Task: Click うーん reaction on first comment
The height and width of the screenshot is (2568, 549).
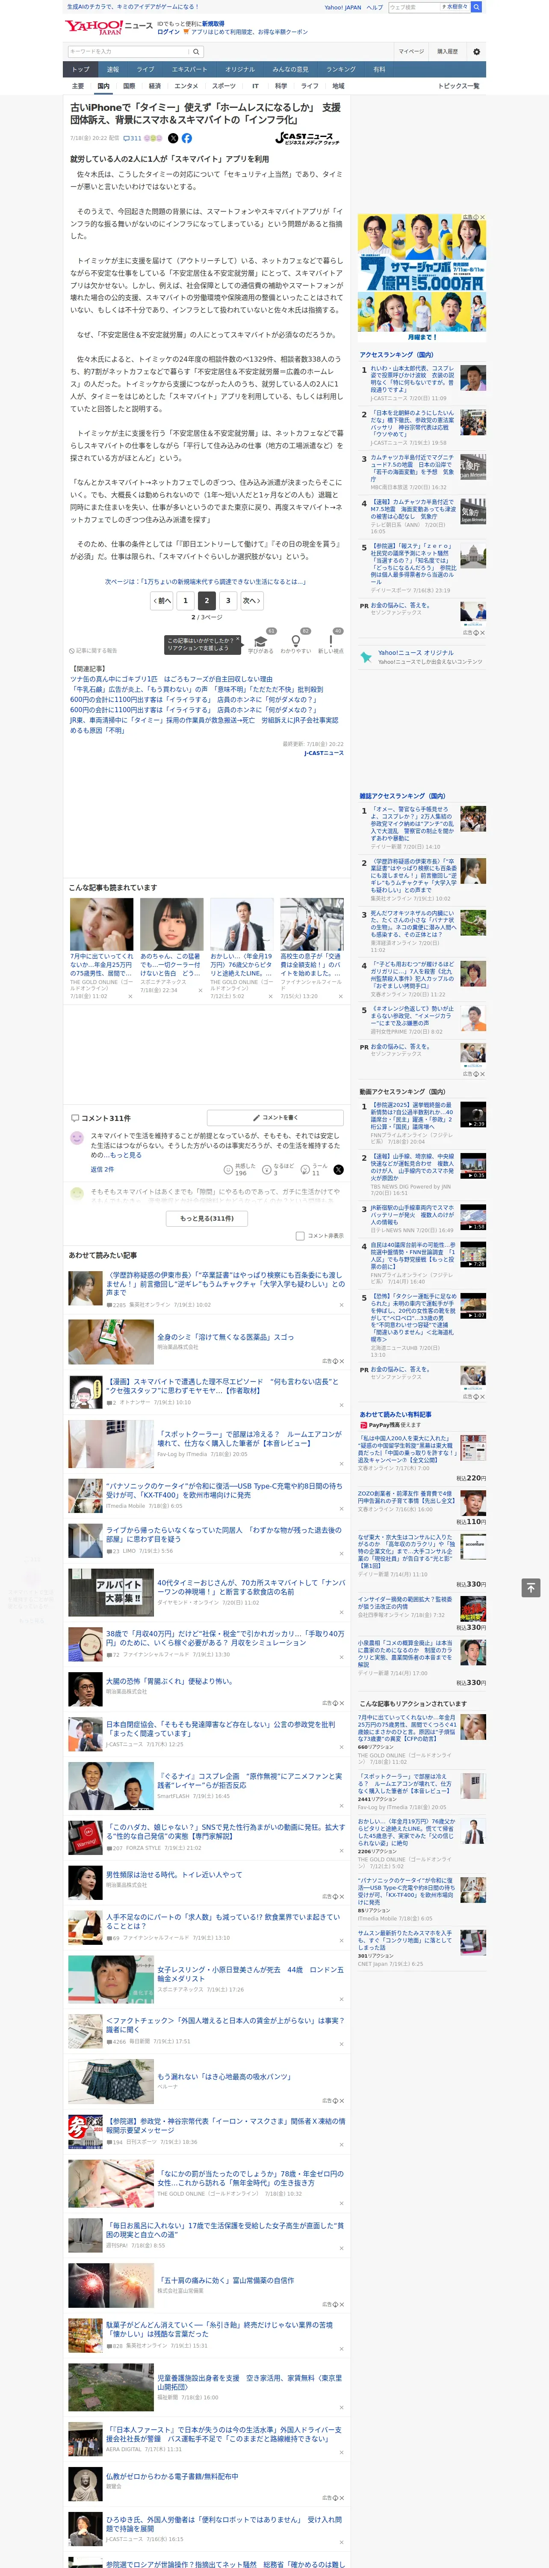Action: point(315,1169)
